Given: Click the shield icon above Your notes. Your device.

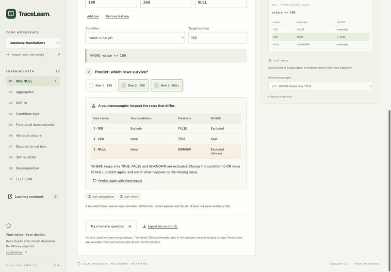Looking at the screenshot, I should point(8,226).
